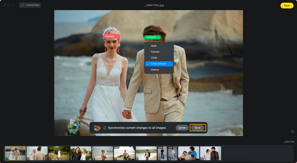
Task: Open the Female face label dropdown
Action: tap(112, 36)
